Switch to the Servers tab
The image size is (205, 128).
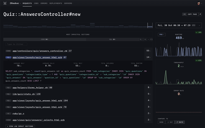click(68, 3)
